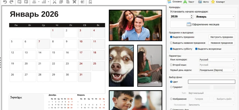
Task: Toggle the padlock lock icon
Action: (x=90, y=2)
